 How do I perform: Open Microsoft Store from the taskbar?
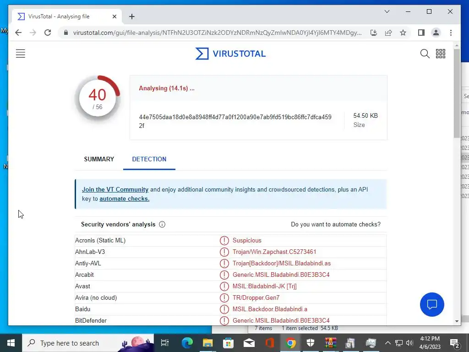(228, 343)
